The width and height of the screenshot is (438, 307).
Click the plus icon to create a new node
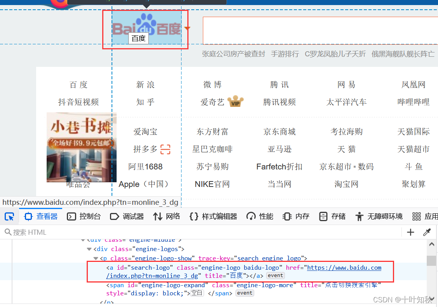point(410,232)
